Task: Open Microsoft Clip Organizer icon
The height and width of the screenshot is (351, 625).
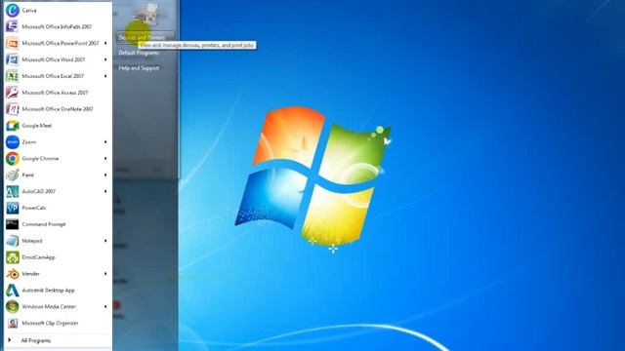Action: (12, 323)
